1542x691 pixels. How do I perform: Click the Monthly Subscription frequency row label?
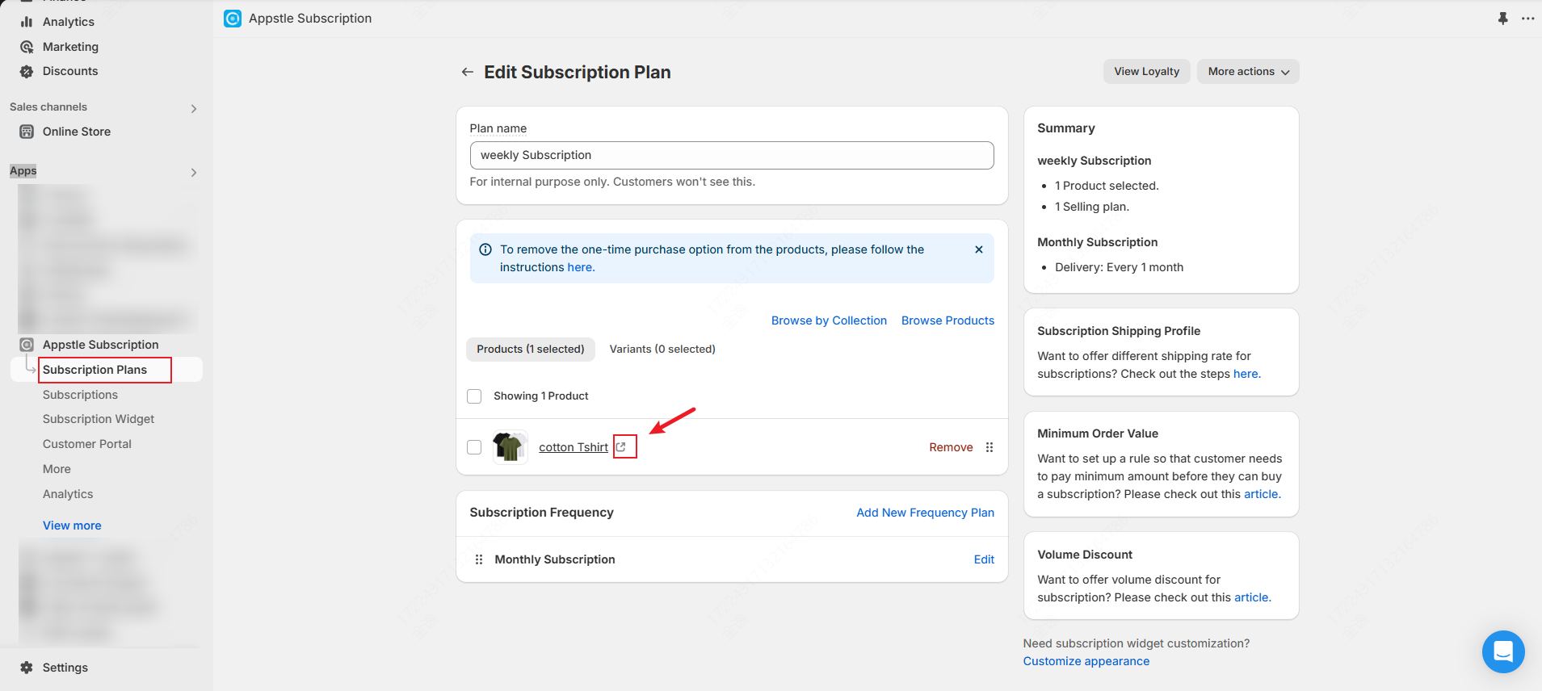(x=555, y=559)
